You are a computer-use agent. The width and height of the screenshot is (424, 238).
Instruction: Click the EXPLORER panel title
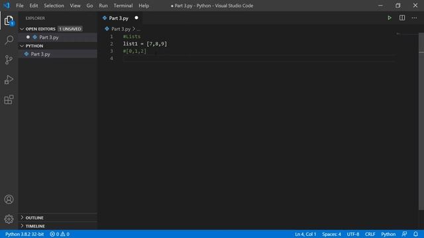[35, 18]
